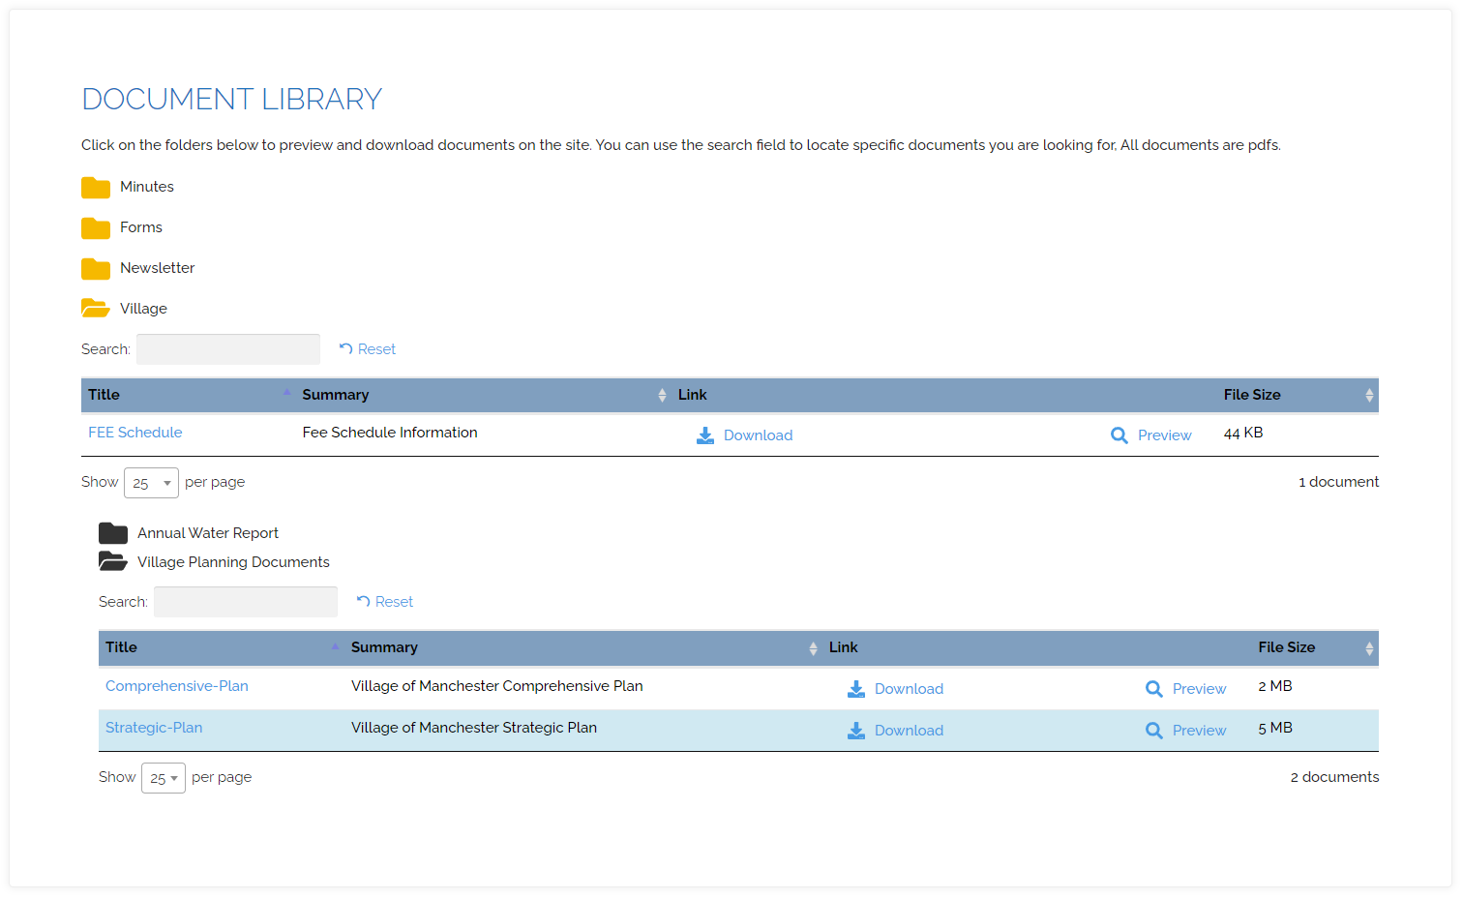This screenshot has height=899, width=1463.
Task: Open the Forms folder
Action: pyautogui.click(x=141, y=227)
